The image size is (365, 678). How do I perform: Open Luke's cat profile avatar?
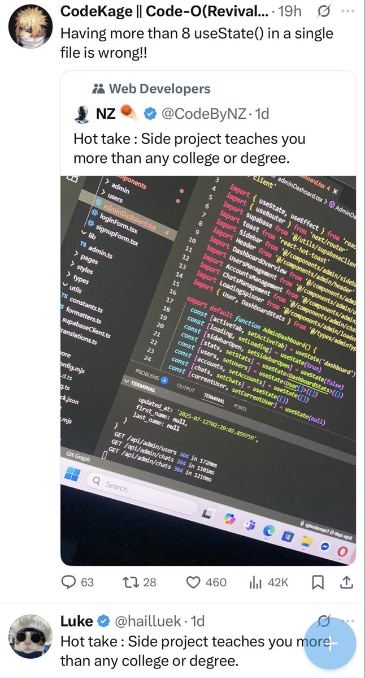(x=31, y=636)
